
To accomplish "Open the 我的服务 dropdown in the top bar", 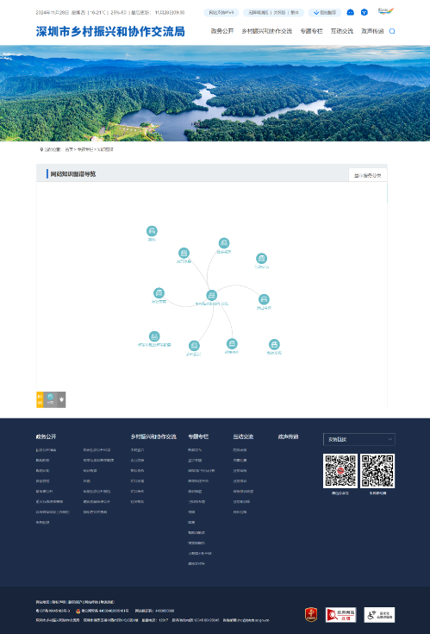I will pyautogui.click(x=325, y=13).
